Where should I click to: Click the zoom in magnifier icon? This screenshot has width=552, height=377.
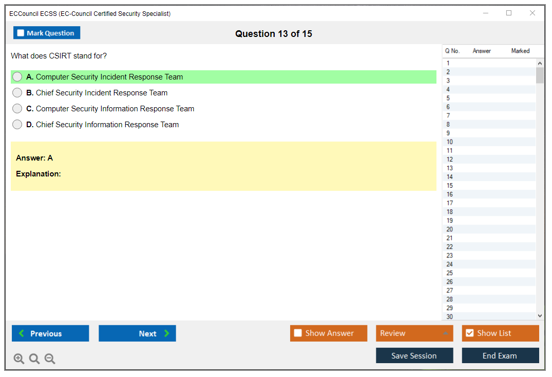[x=19, y=359]
